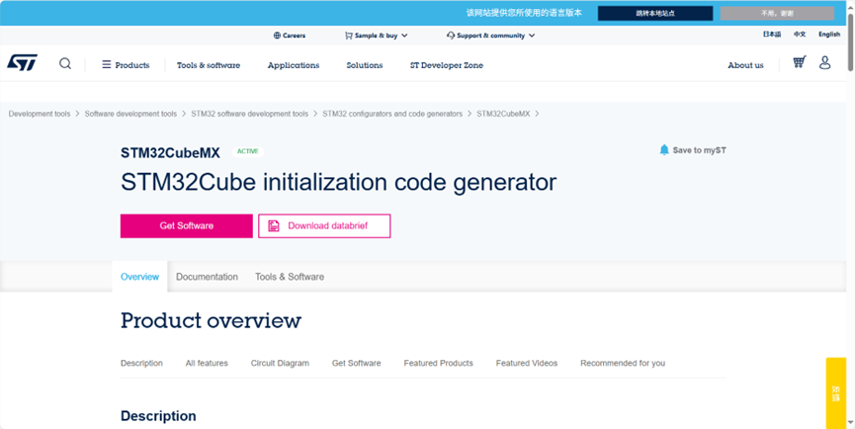Click the globe icon beside Careers
Image resolution: width=855 pixels, height=429 pixels.
[277, 36]
